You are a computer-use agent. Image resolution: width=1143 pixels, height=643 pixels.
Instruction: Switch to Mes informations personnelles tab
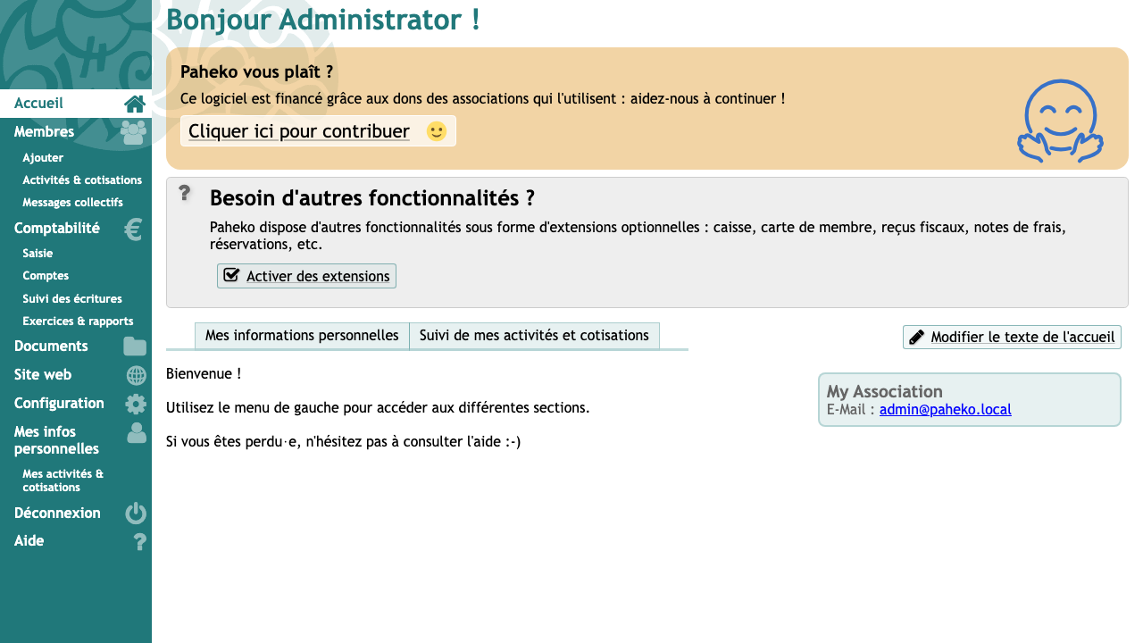[x=302, y=336]
